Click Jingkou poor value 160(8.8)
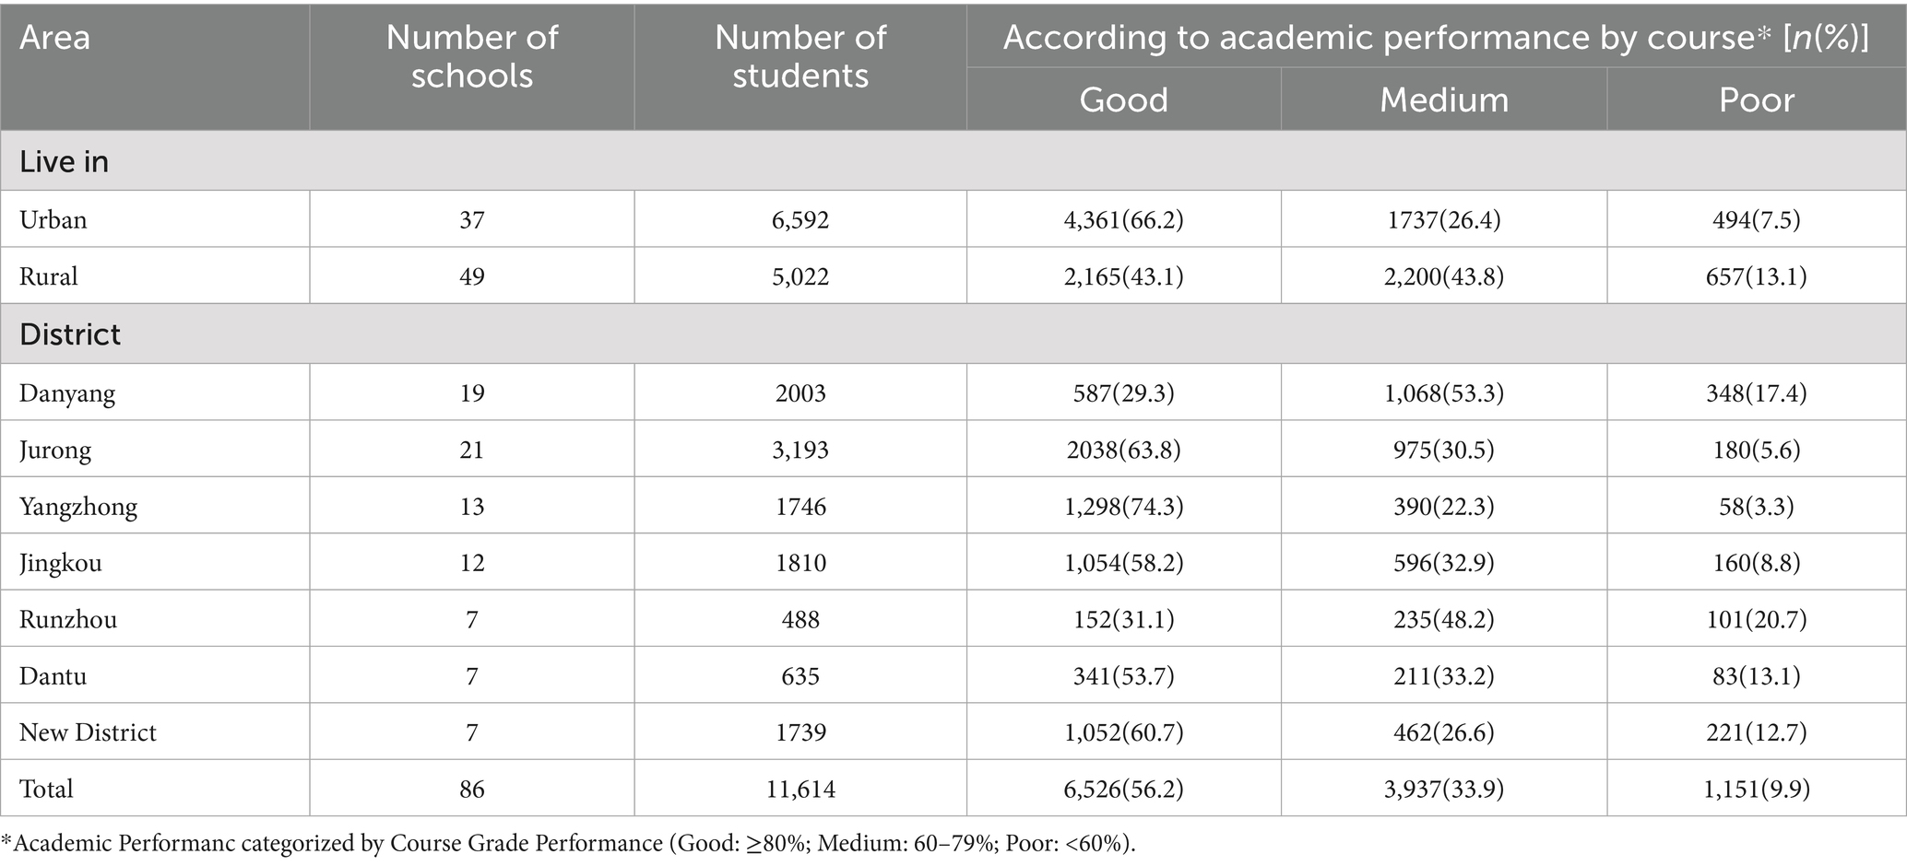The width and height of the screenshot is (1907, 866). [x=1756, y=563]
